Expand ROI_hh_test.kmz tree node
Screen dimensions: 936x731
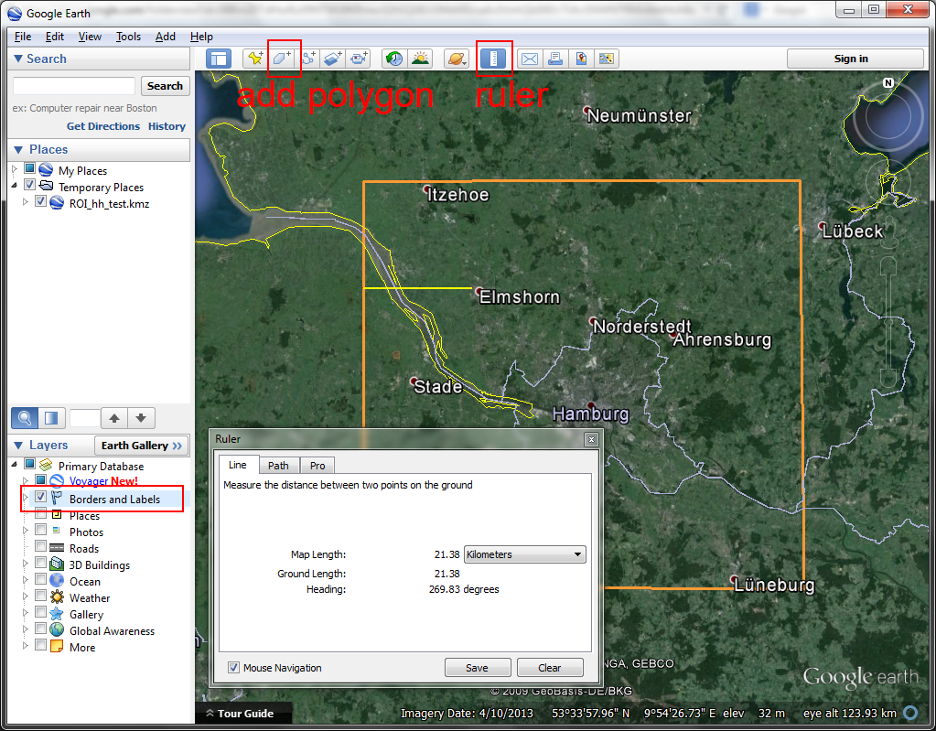pyautogui.click(x=25, y=201)
